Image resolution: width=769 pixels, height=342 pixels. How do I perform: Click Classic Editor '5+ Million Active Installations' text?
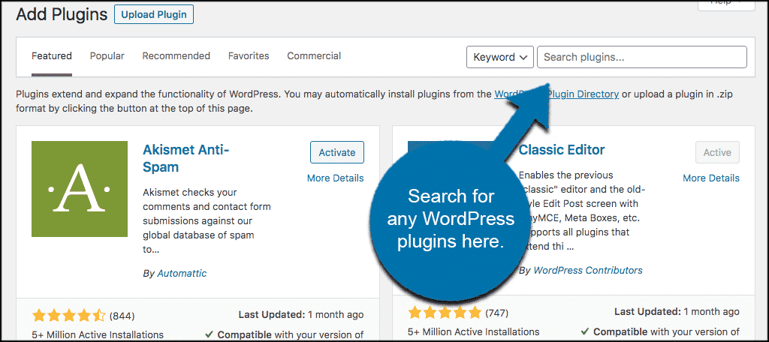[473, 332]
